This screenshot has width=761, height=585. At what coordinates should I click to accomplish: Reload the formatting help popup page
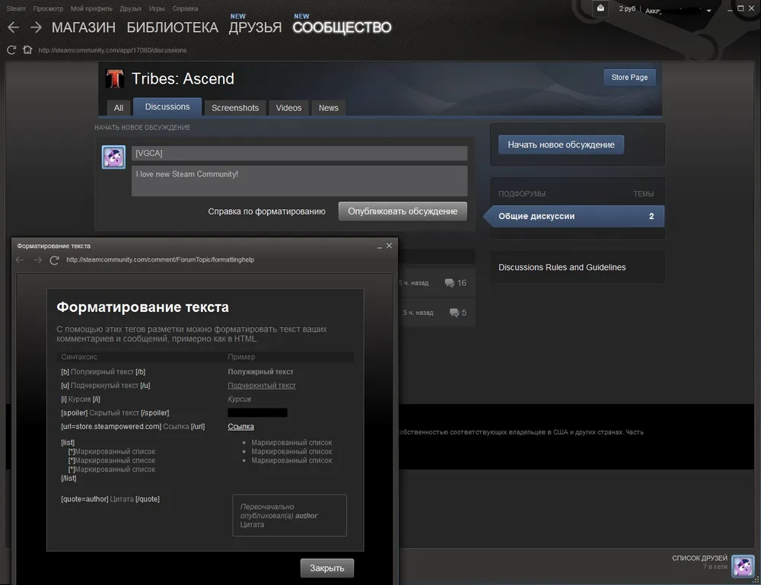click(x=54, y=260)
